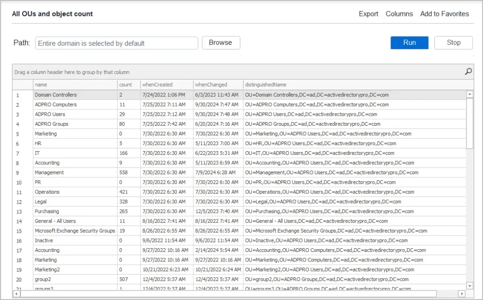
Task: Open the Columns chooser
Action: [399, 14]
